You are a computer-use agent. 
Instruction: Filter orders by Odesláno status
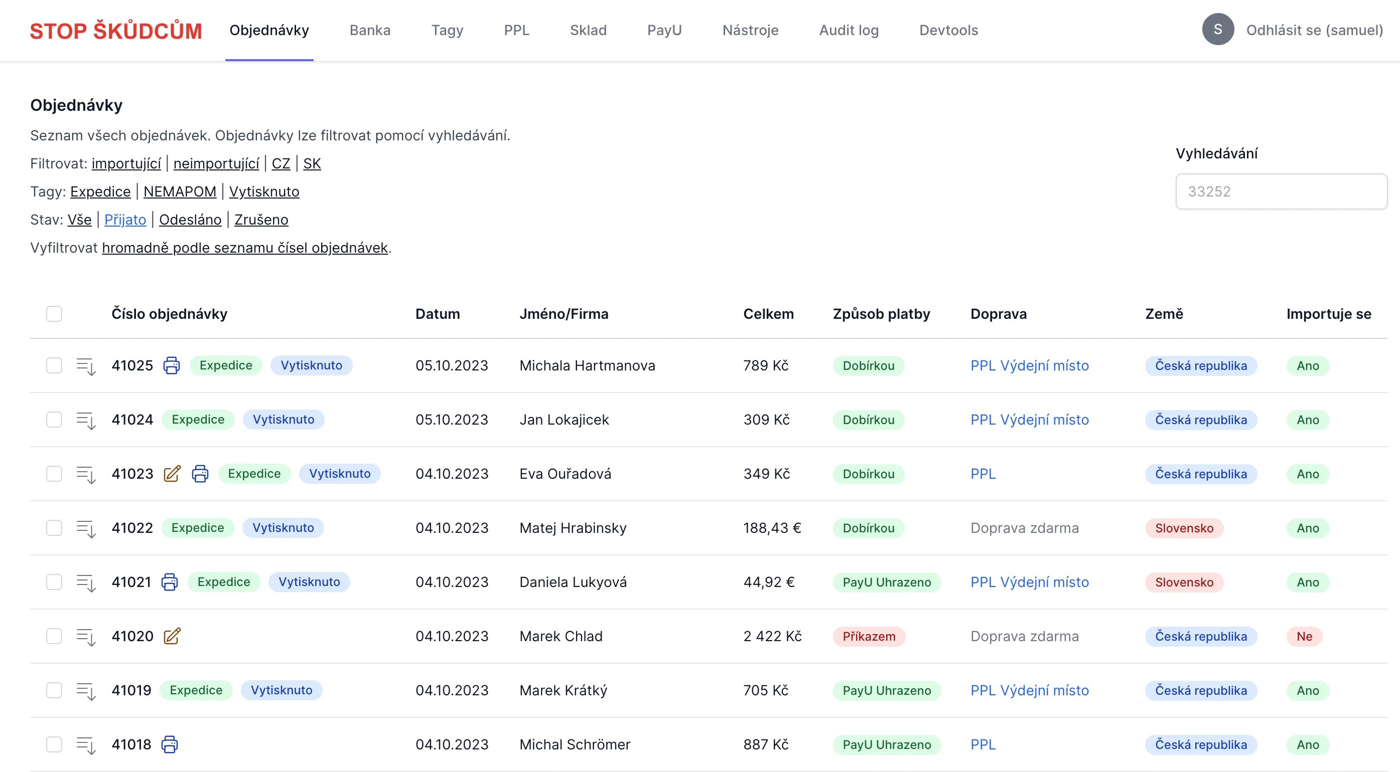tap(190, 220)
